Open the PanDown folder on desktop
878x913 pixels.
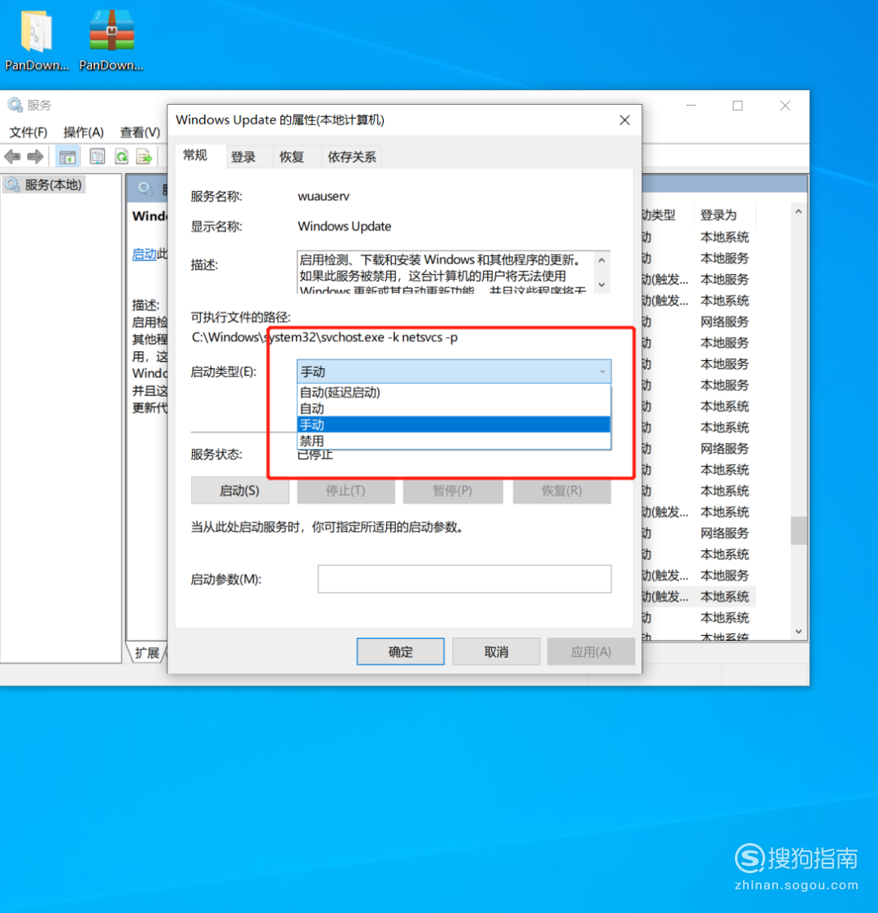point(36,41)
